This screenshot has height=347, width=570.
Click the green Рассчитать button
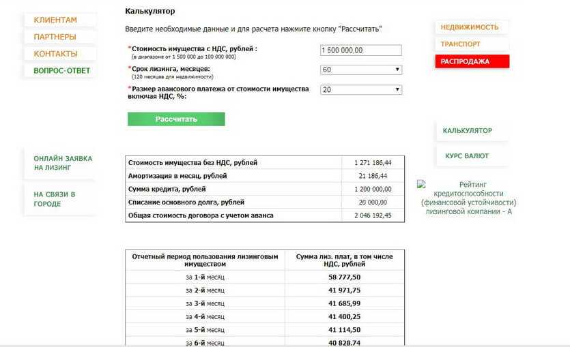click(x=176, y=119)
